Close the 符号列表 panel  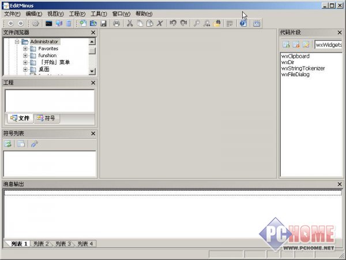pyautogui.click(x=93, y=133)
